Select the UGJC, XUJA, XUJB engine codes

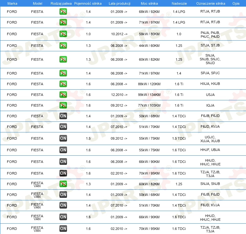click(210, 139)
